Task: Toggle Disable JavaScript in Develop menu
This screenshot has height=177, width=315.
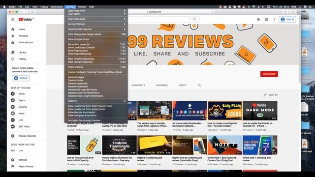Action: (x=96, y=84)
